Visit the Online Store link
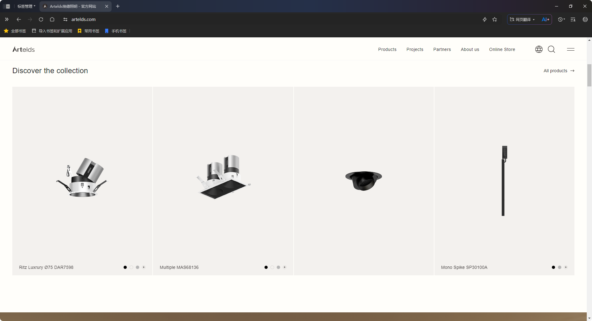This screenshot has width=592, height=321. pyautogui.click(x=502, y=49)
